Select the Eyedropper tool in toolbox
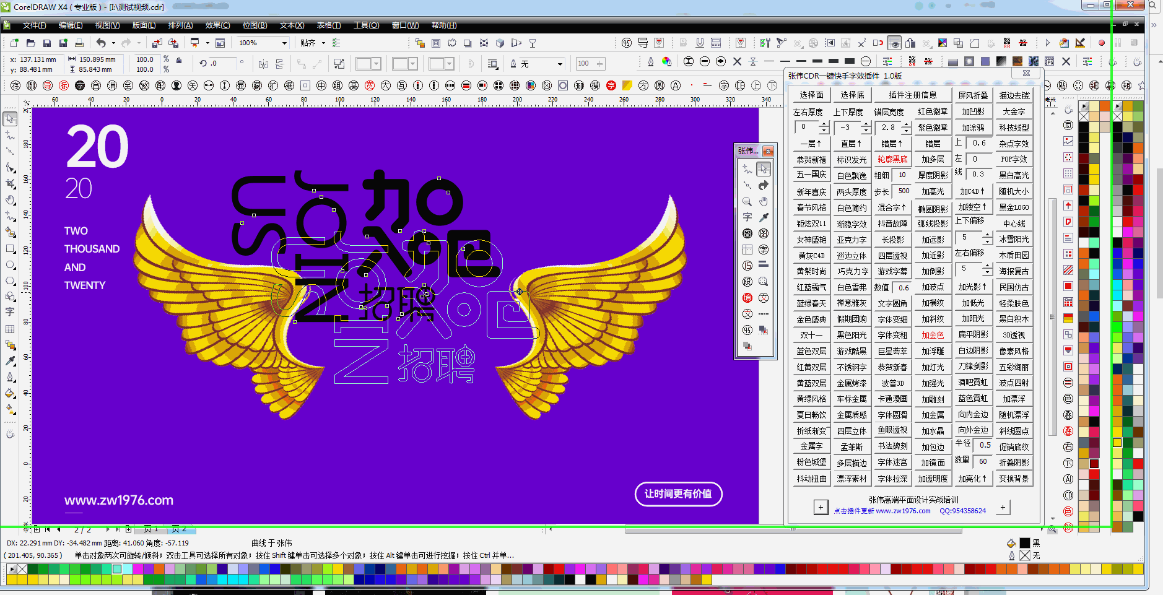This screenshot has height=595, width=1163. 10,361
